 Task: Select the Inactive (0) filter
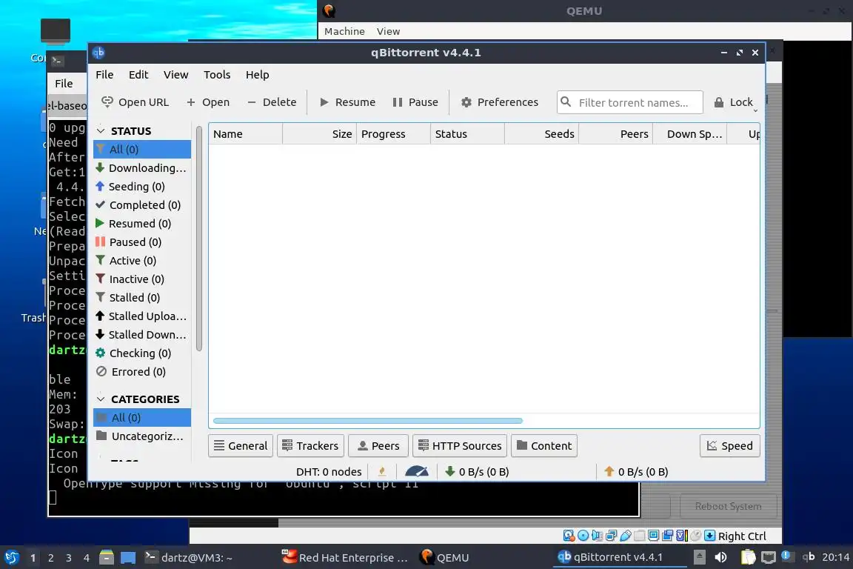(142, 279)
